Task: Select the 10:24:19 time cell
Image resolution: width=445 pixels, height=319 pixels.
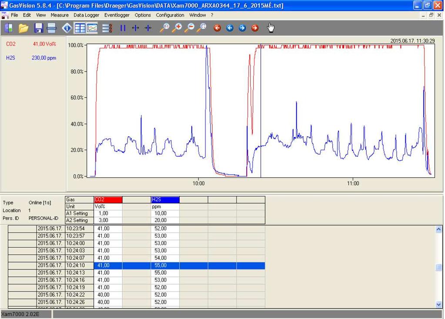Action: 80,288
